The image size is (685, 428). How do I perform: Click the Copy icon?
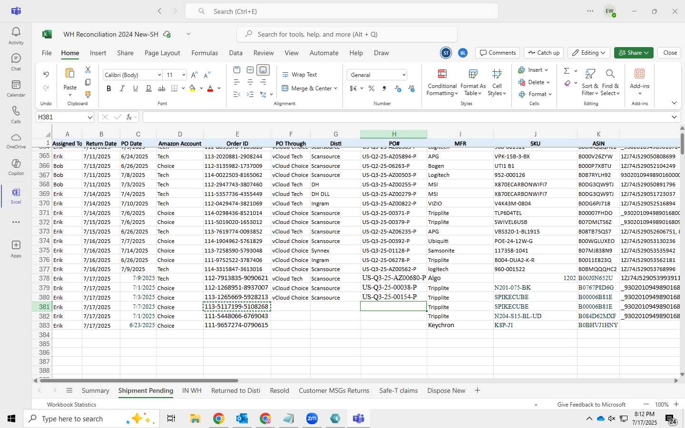click(x=88, y=82)
